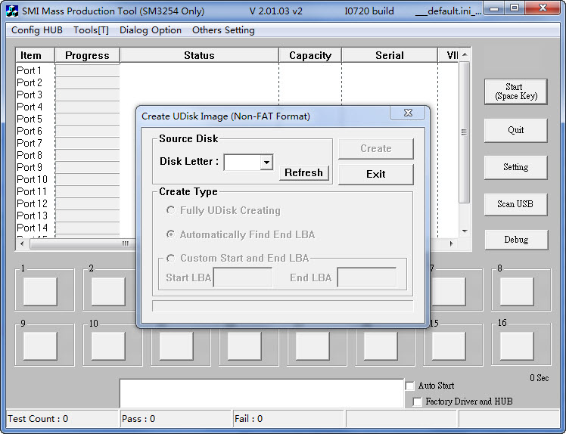Image resolution: width=566 pixels, height=434 pixels.
Task: Select the Port 1 row
Action: (x=29, y=70)
